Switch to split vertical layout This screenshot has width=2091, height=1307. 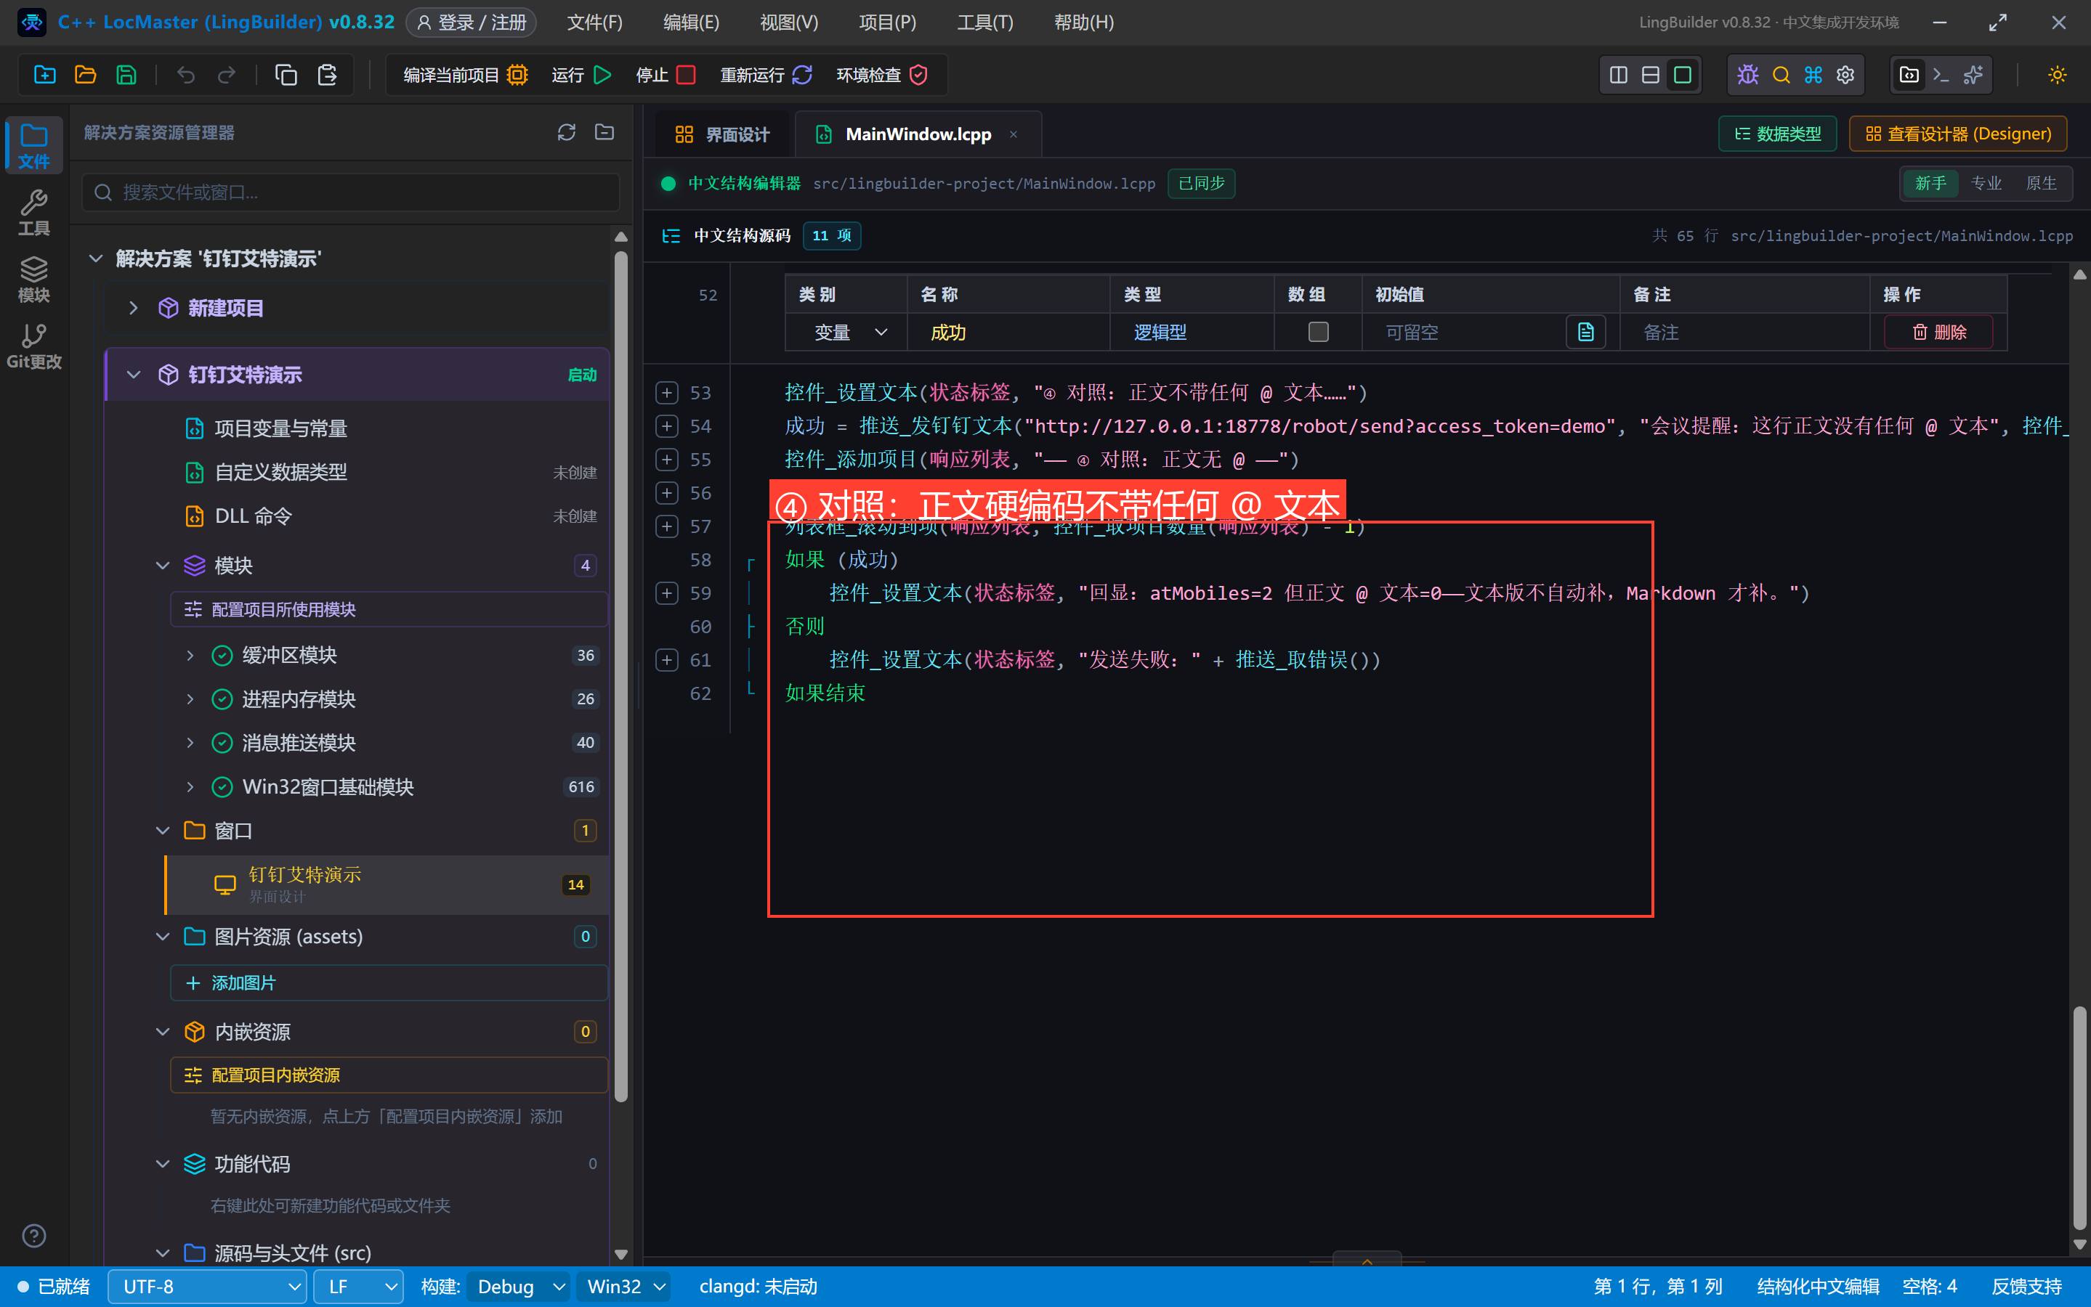(x=1618, y=76)
